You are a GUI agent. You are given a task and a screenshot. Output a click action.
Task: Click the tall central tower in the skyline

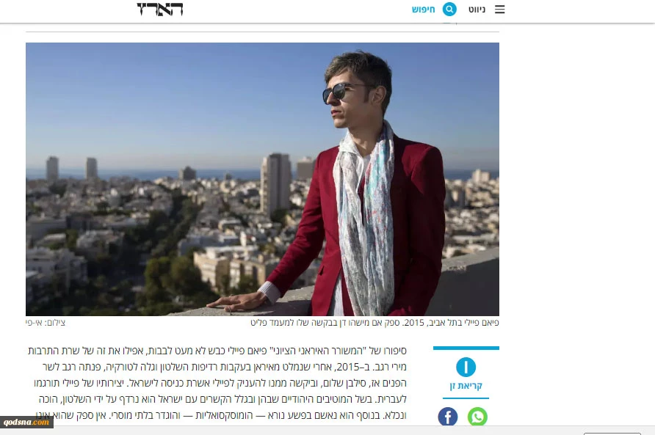click(x=275, y=183)
